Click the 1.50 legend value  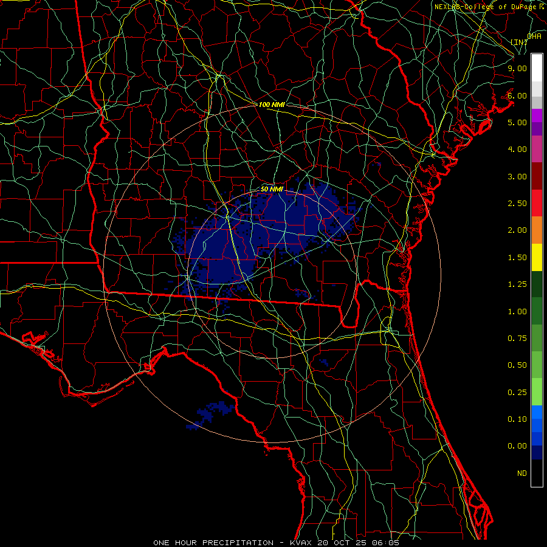pyautogui.click(x=517, y=258)
